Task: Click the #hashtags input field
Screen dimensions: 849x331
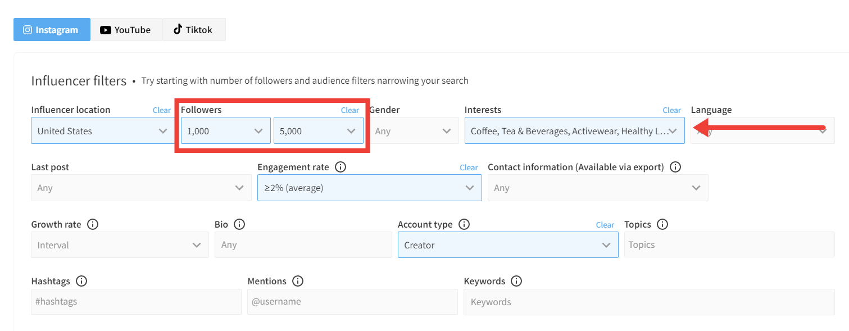Action: [136, 302]
